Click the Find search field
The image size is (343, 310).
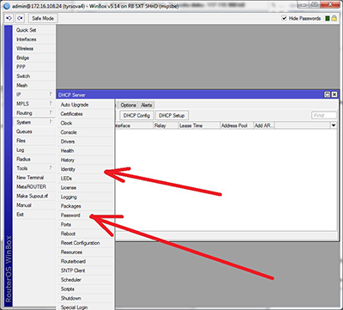(x=324, y=115)
